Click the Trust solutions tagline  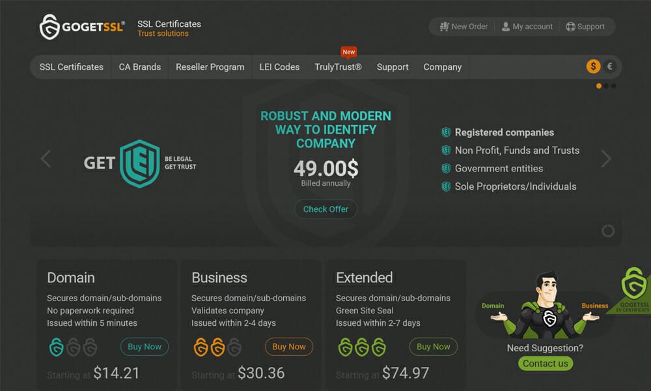pyautogui.click(x=163, y=34)
